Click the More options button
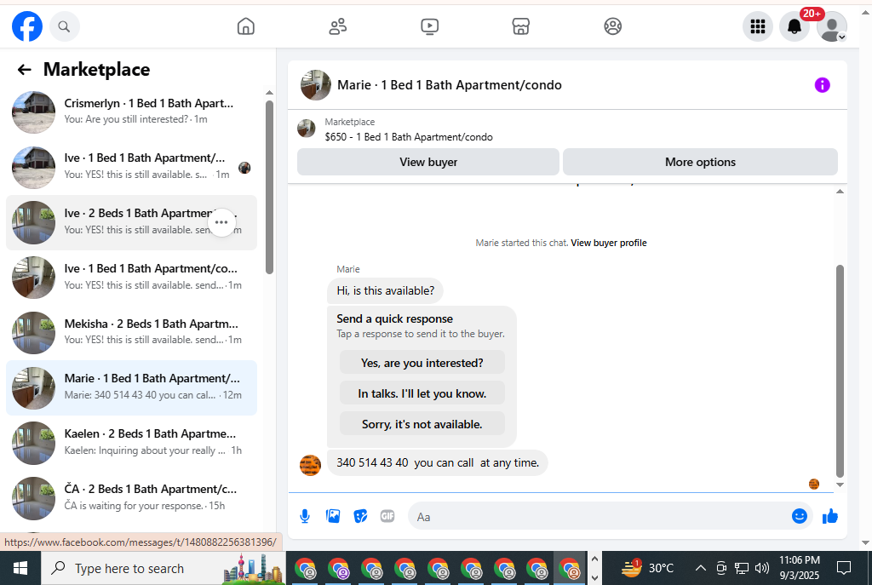Image resolution: width=872 pixels, height=585 pixels. (700, 162)
